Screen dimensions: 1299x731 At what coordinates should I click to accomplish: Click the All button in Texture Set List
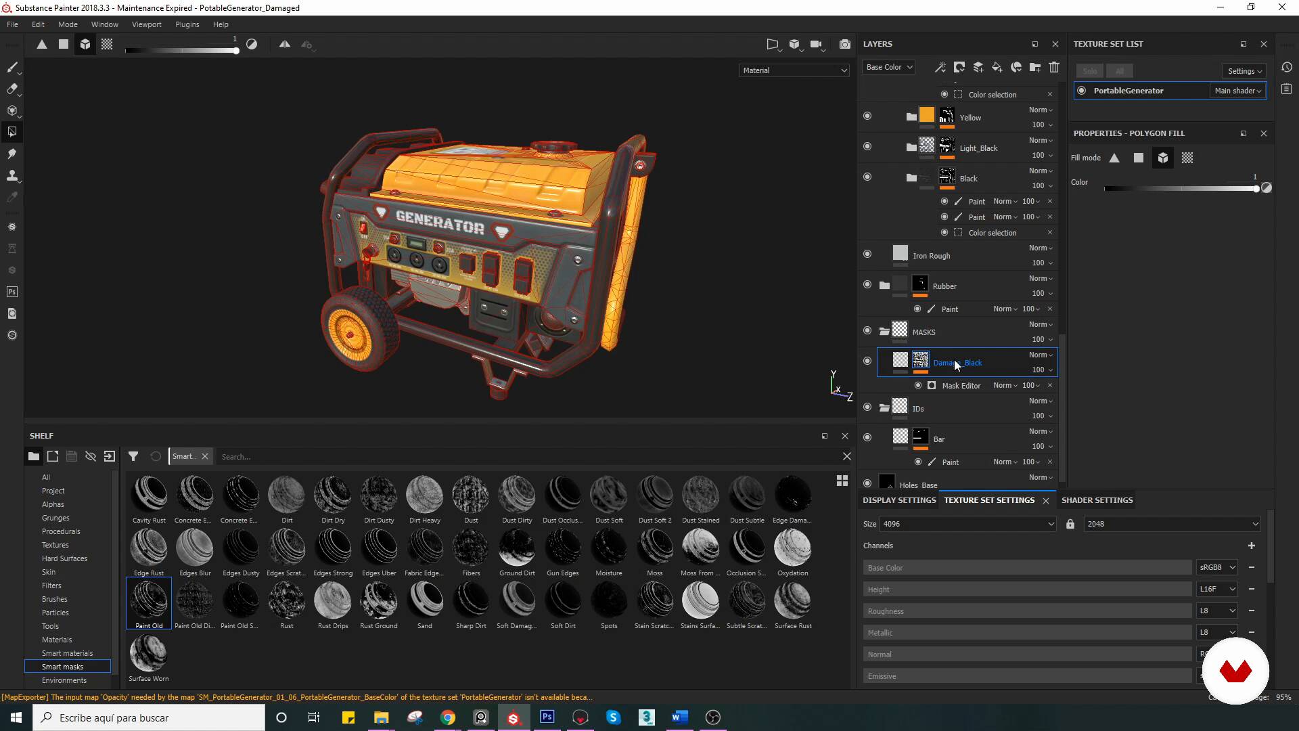[x=1119, y=71]
